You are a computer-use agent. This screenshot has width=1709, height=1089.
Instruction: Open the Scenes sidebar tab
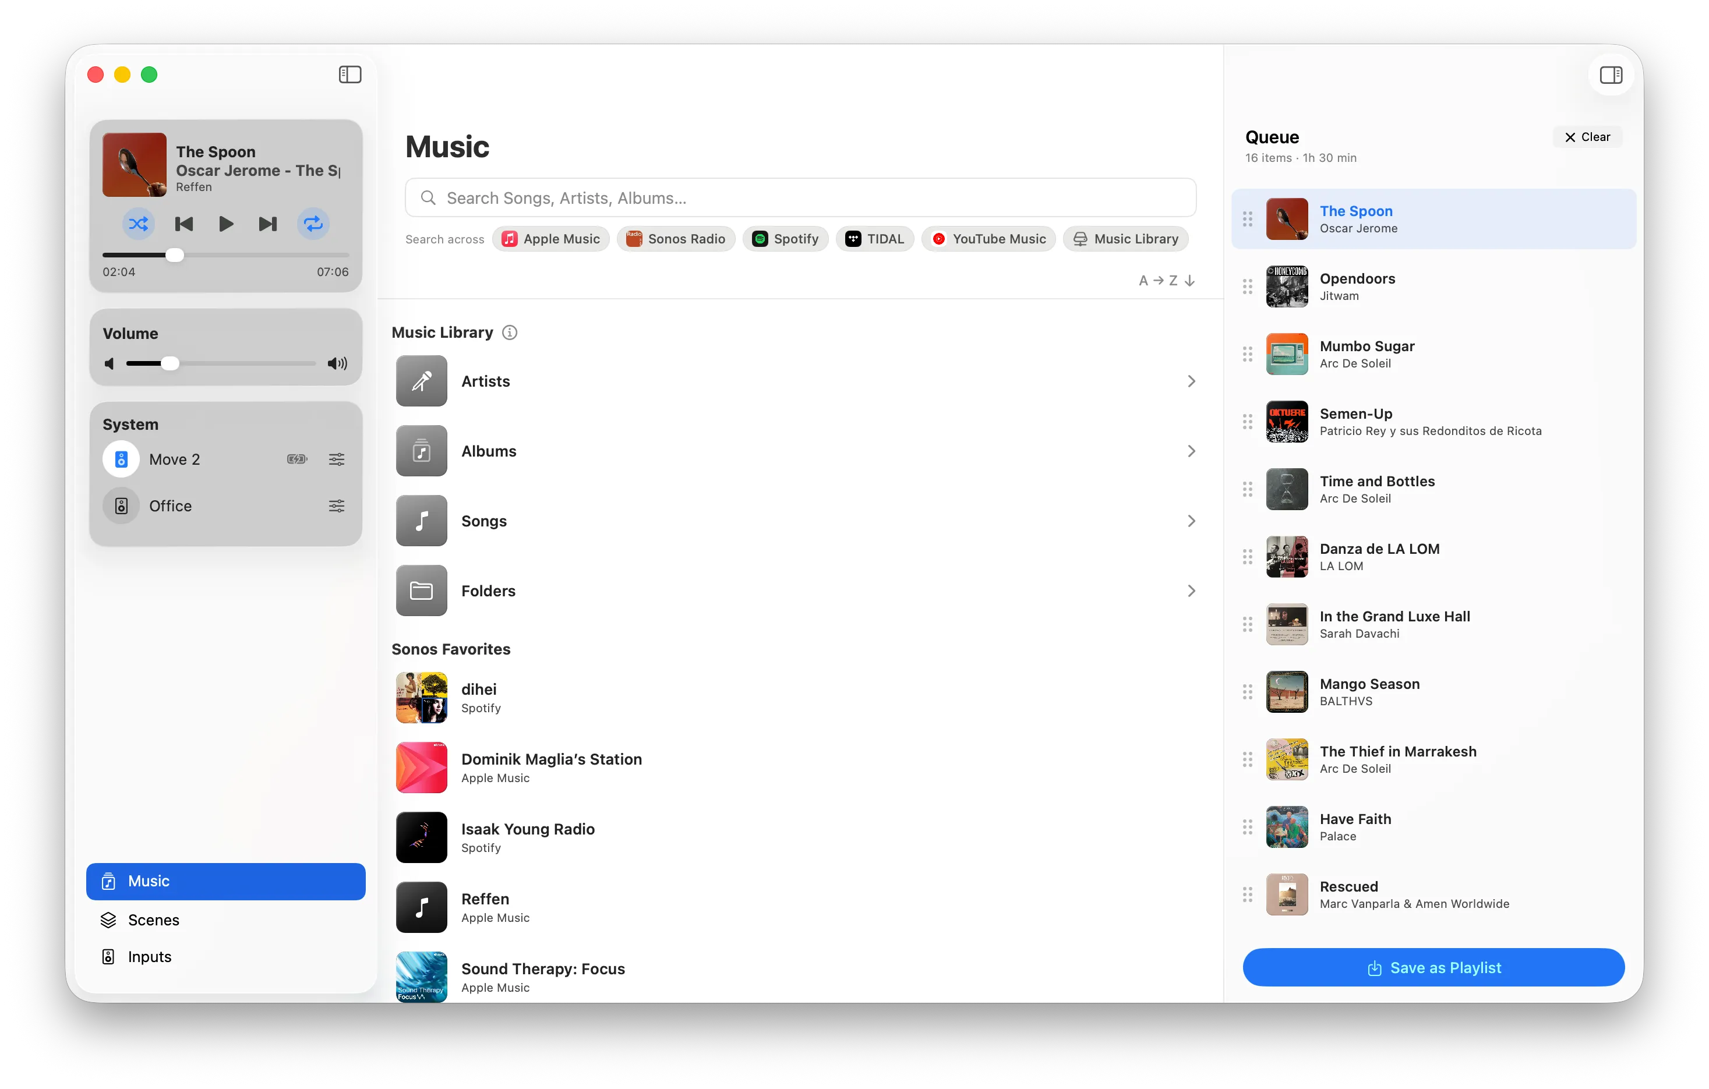click(225, 920)
